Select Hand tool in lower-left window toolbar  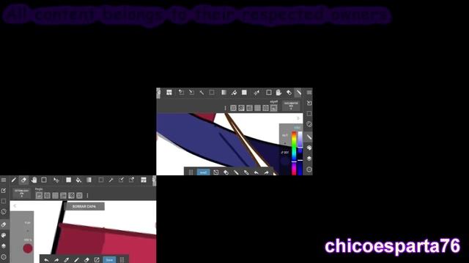pos(34,180)
